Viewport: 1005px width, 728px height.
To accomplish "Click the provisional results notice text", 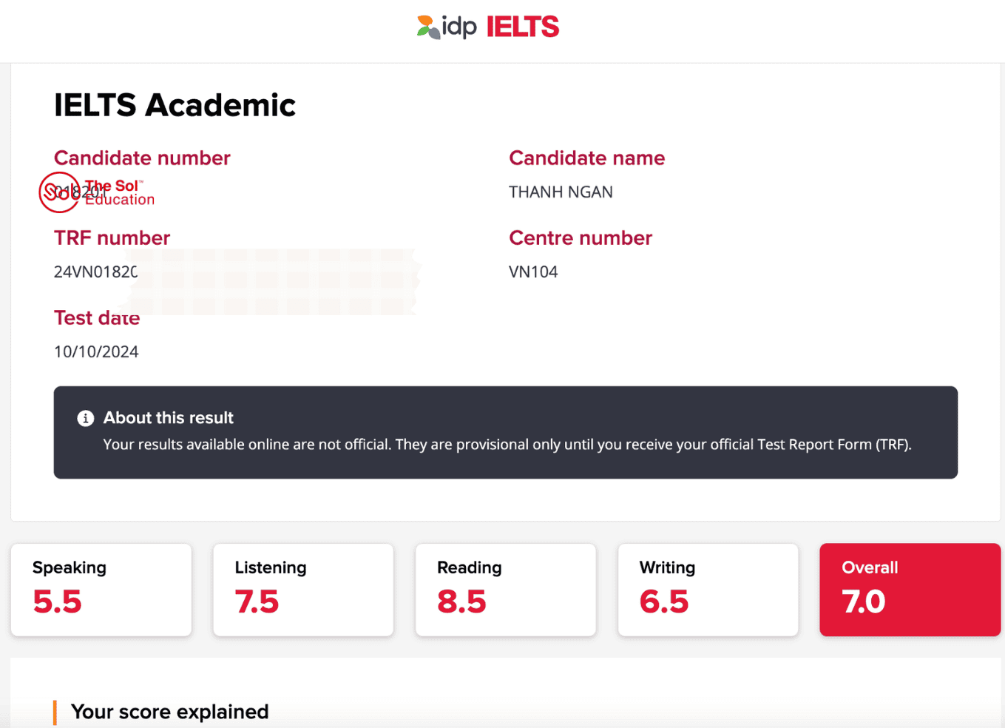I will tap(507, 445).
